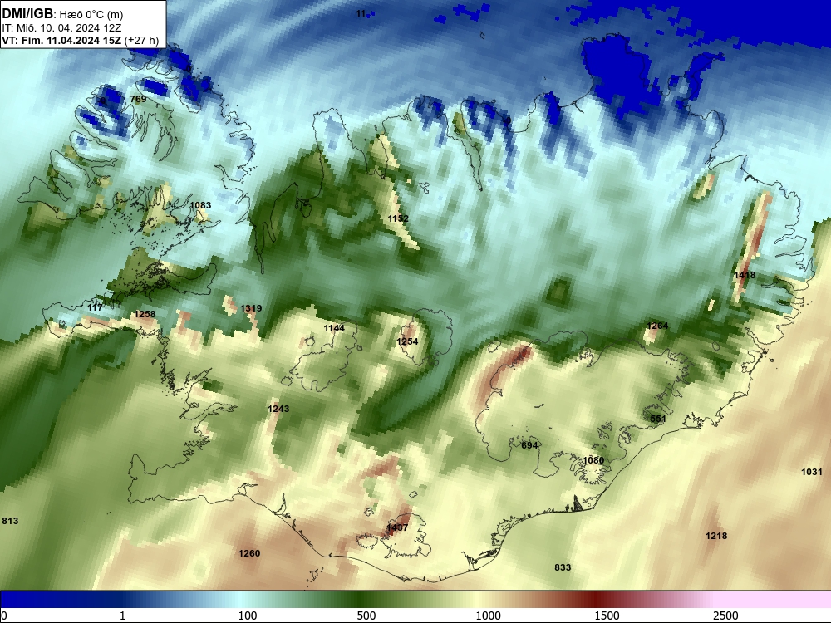
Task: Click the map value label 694
Action: pos(529,445)
